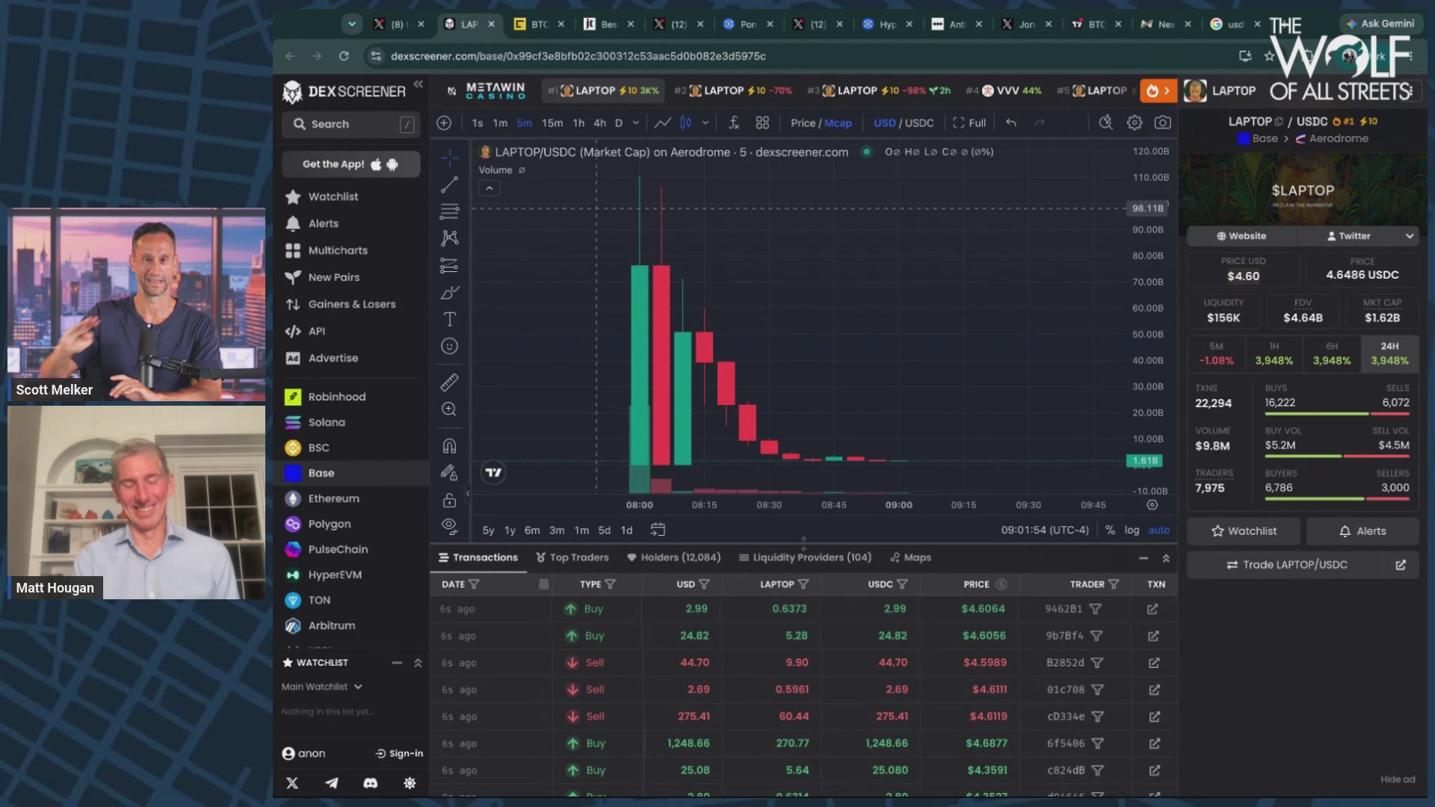The width and height of the screenshot is (1435, 807).
Task: Select the 15m chart timeframe
Action: point(552,123)
